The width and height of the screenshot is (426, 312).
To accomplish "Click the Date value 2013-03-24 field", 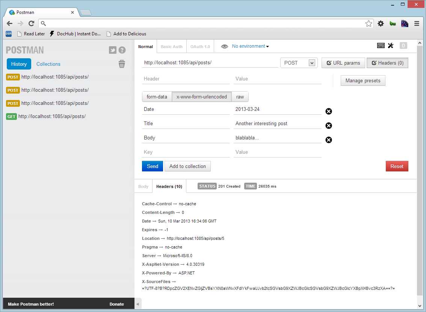I will tap(277, 109).
